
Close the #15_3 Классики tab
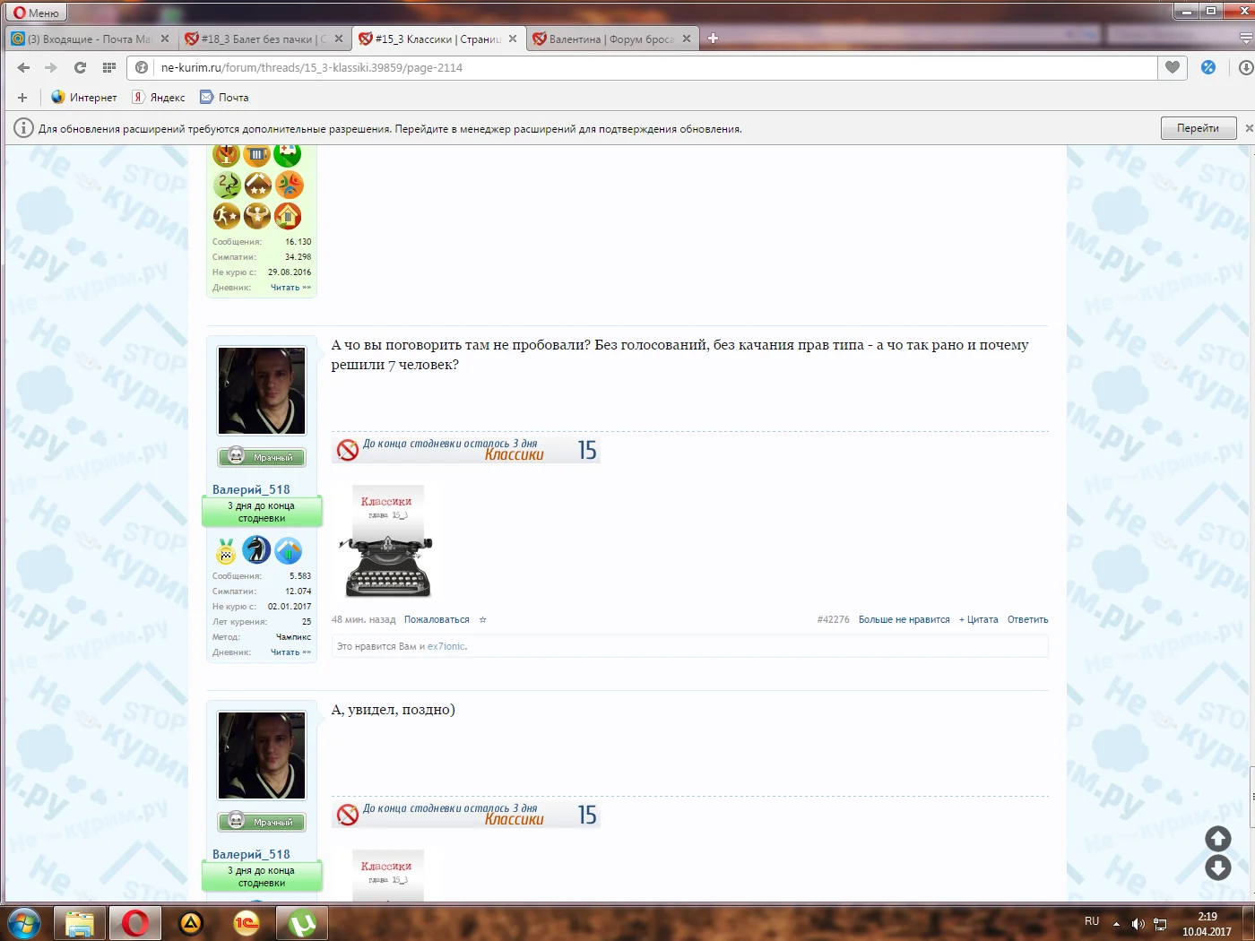513,39
